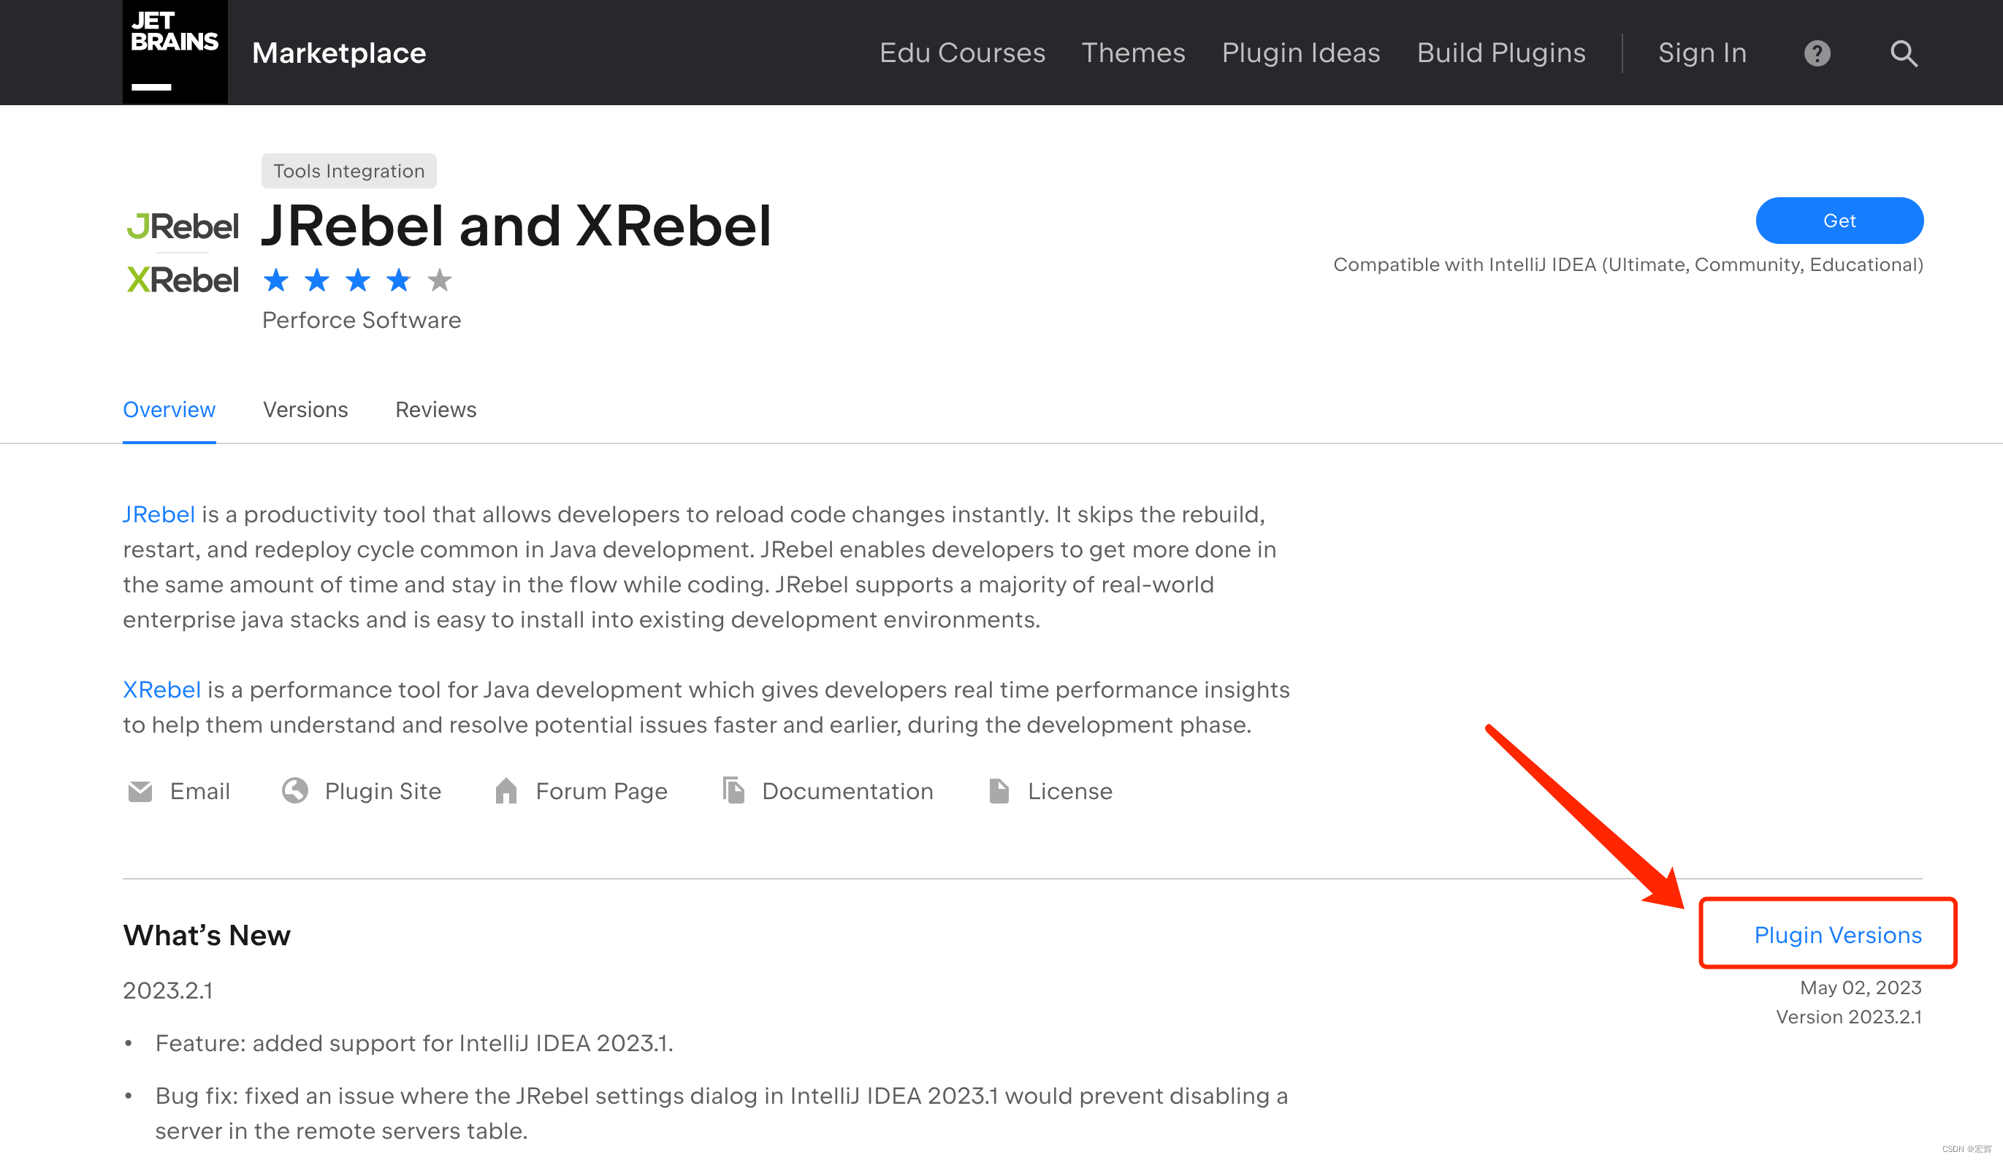2003x1160 pixels.
Task: Open the Perforce Software vendor link
Action: (362, 320)
